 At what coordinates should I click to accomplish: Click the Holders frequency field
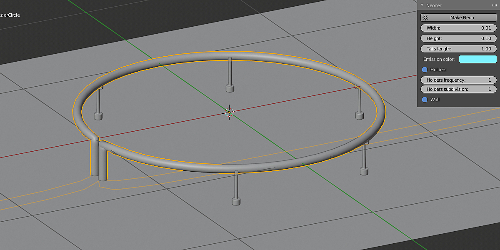point(458,80)
